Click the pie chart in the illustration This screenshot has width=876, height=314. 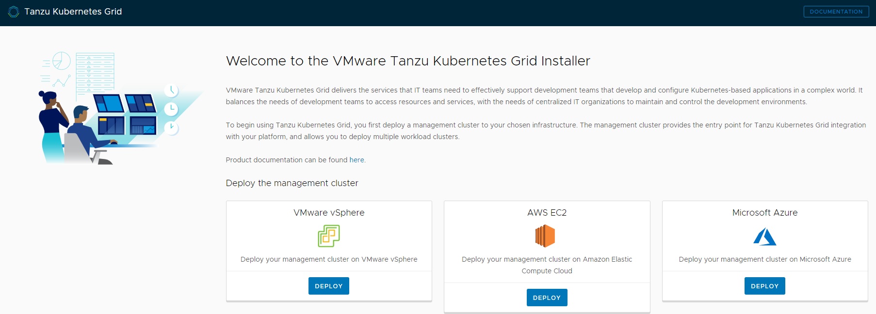62,61
